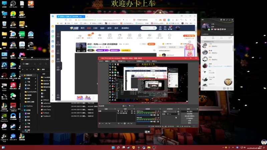Click Douyu follow heart icon in header
The image size is (267, 150).
165,28
